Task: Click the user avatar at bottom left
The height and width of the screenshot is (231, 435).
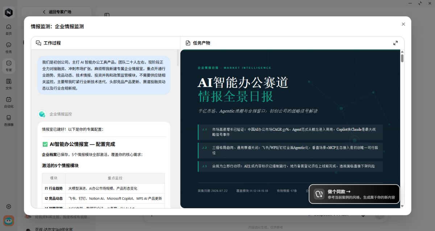Action: coord(9,220)
